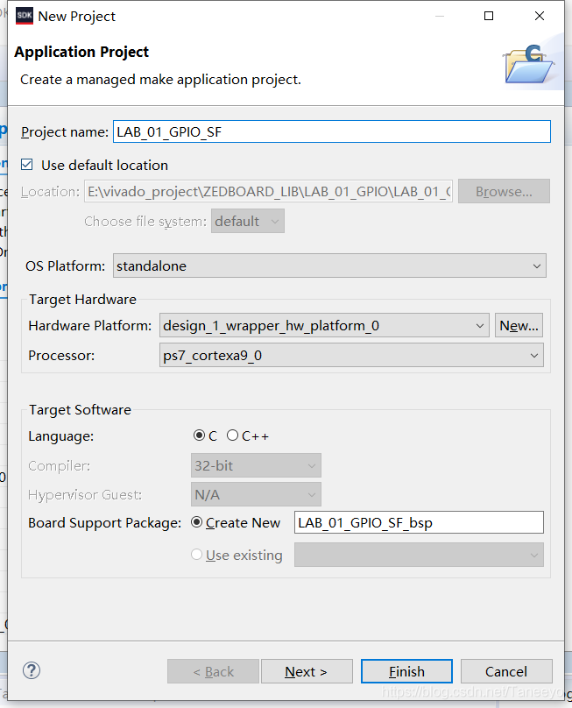Open the Processor ps7_cortexa9_0 dropdown

351,356
